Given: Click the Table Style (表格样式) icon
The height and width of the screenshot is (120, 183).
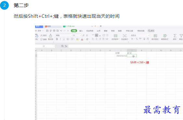Looking at the screenshot, I should 165,36.
